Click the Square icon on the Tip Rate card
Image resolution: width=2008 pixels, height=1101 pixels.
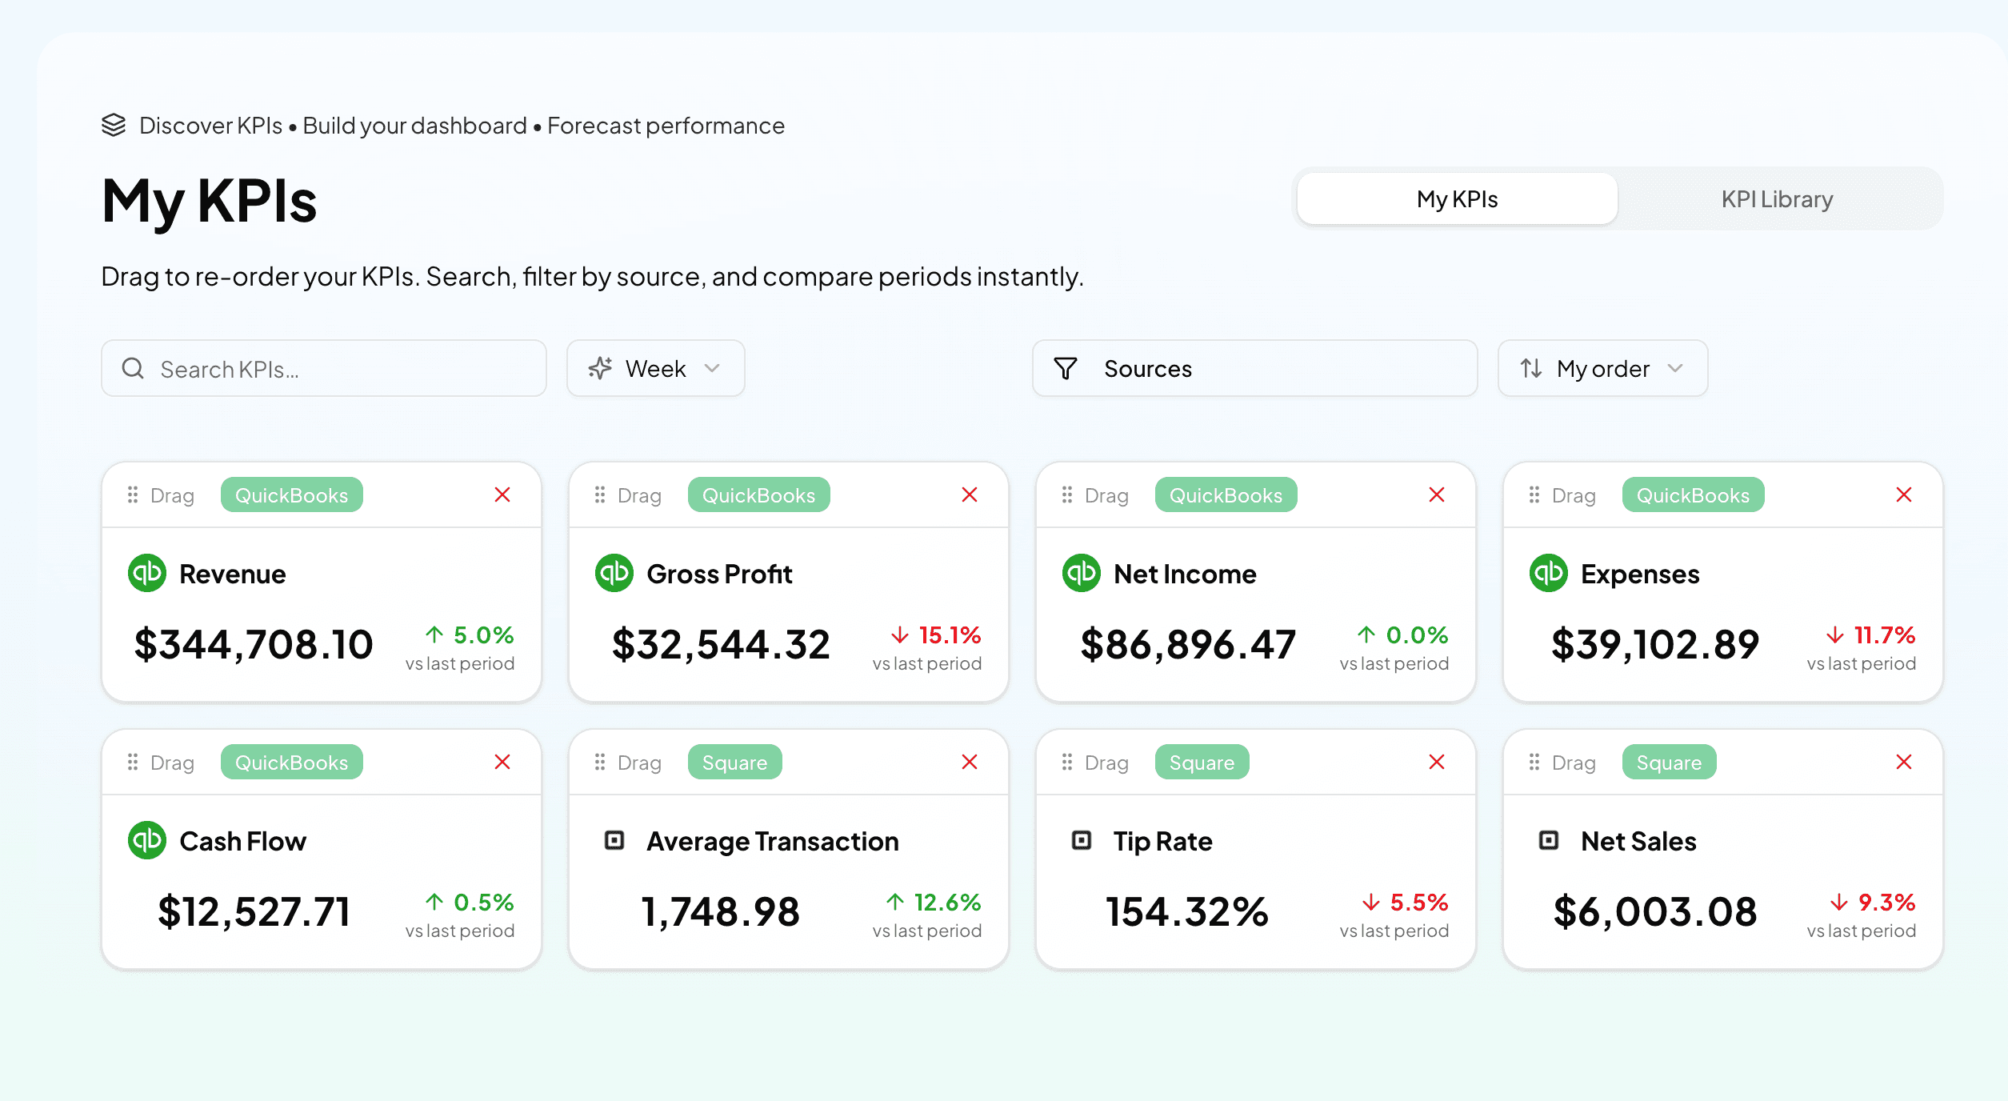1082,840
